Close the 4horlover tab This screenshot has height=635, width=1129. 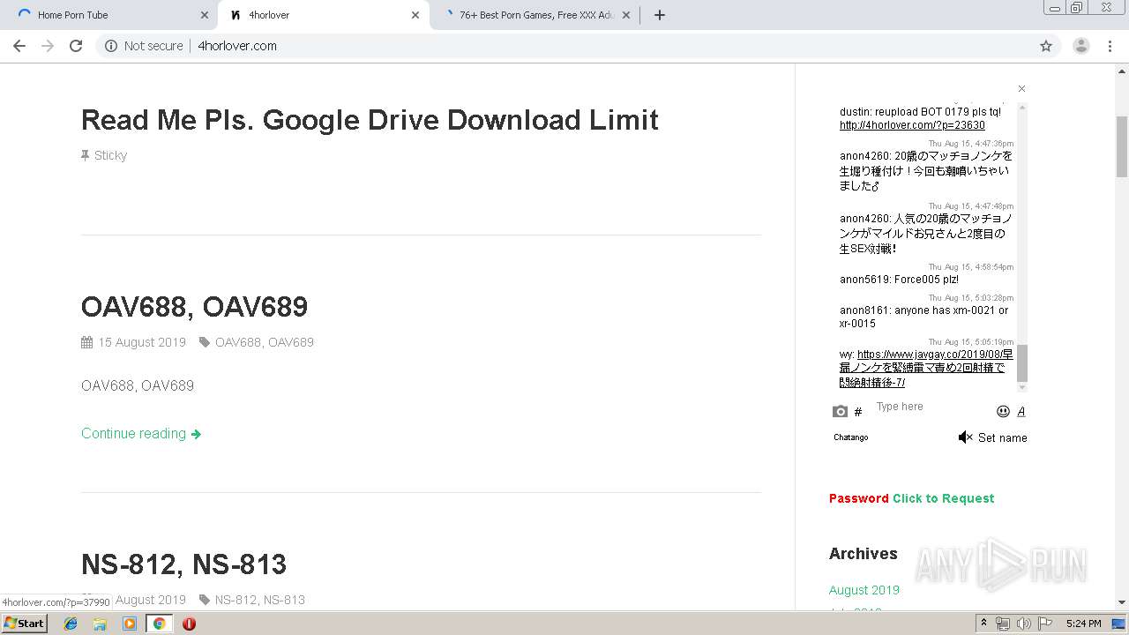415,15
